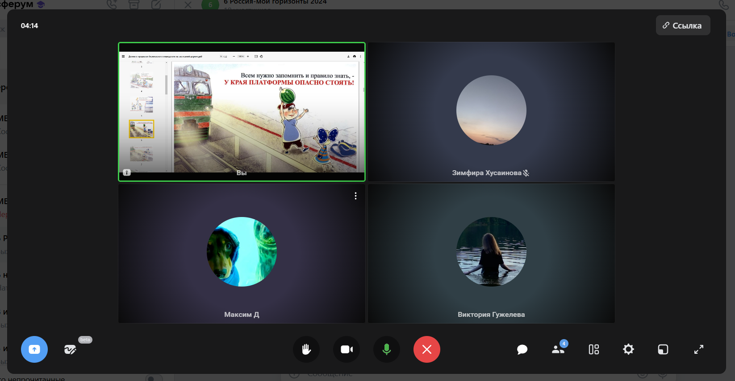Switch the call to fullscreen
Viewport: 735px width, 381px height.
tap(699, 349)
